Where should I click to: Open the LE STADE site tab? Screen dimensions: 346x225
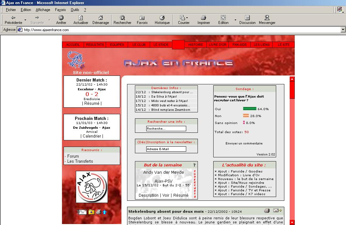pyautogui.click(x=161, y=45)
